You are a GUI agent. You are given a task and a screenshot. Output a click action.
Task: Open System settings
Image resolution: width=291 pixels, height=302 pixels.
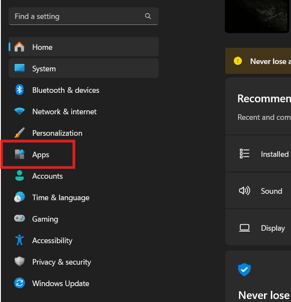click(x=83, y=68)
